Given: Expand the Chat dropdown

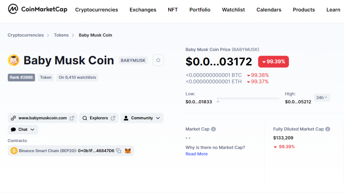Looking at the screenshot, I should tap(23, 129).
